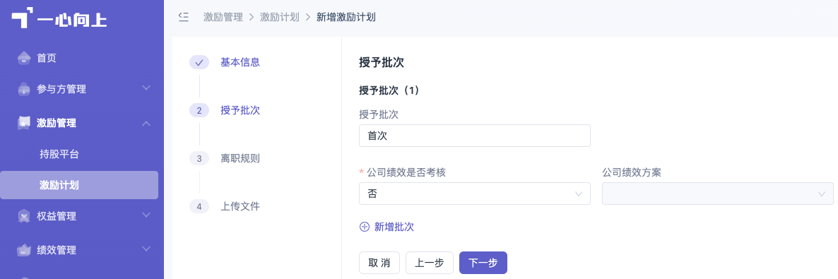The image size is (838, 279).
Task: Expand the 权益管理 submenu chevron
Action: tap(146, 215)
